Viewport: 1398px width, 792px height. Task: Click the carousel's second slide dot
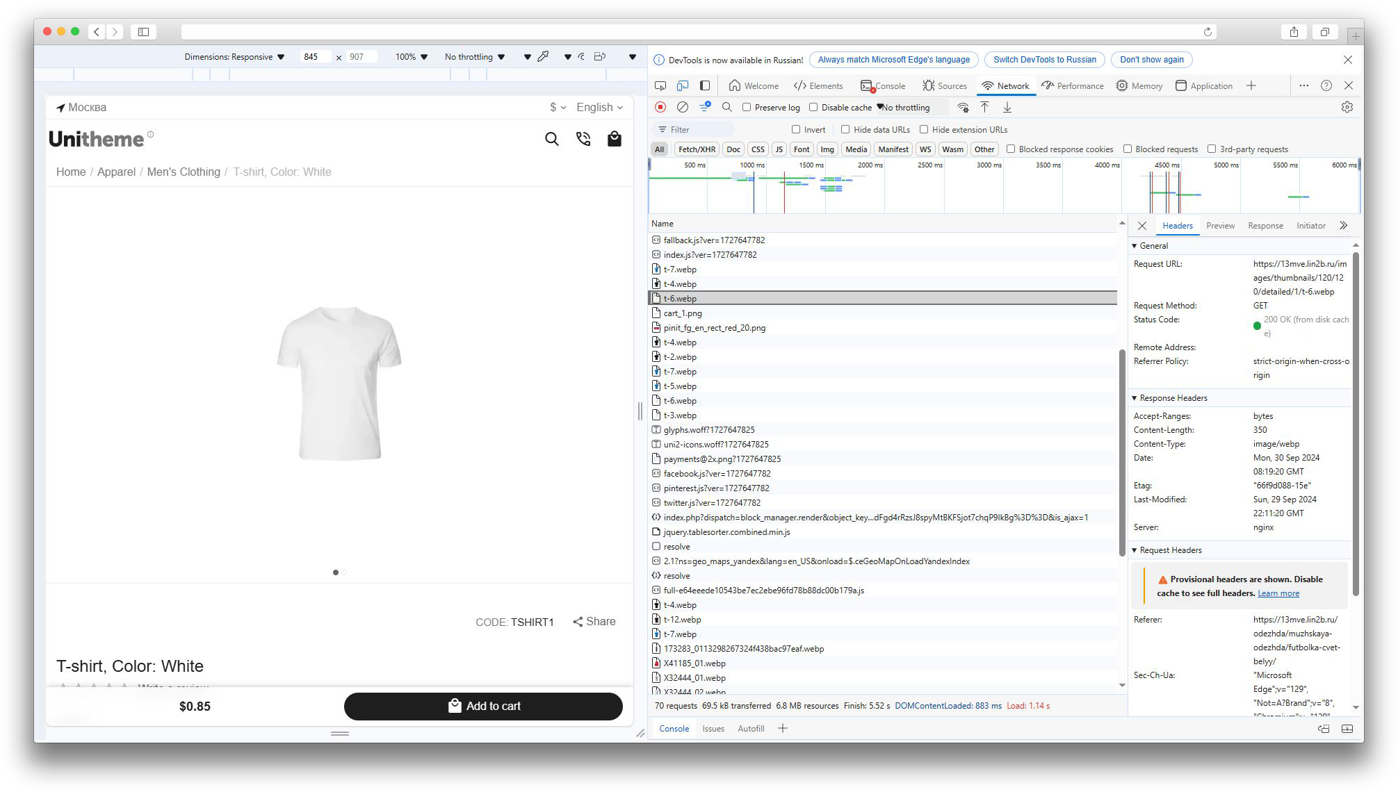[345, 572]
